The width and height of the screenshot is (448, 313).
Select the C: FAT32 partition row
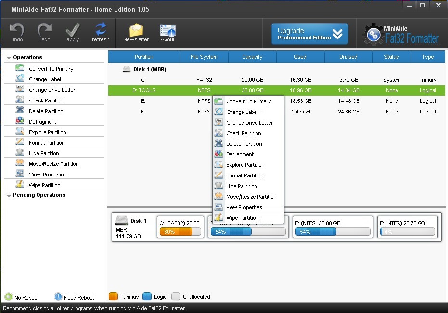(x=277, y=80)
